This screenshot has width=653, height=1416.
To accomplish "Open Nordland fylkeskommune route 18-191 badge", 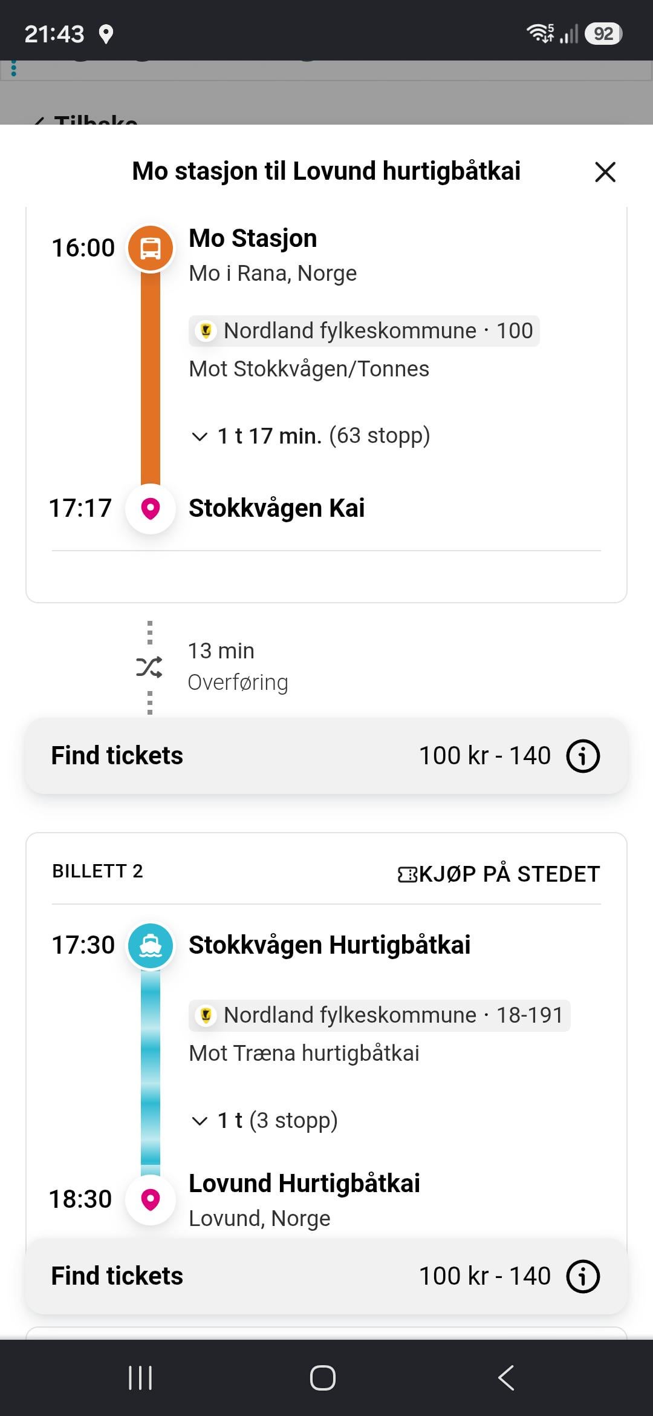I will [380, 1015].
